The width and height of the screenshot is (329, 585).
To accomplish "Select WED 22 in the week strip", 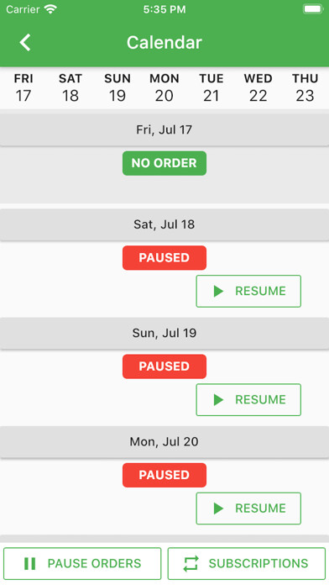I will pos(258,87).
